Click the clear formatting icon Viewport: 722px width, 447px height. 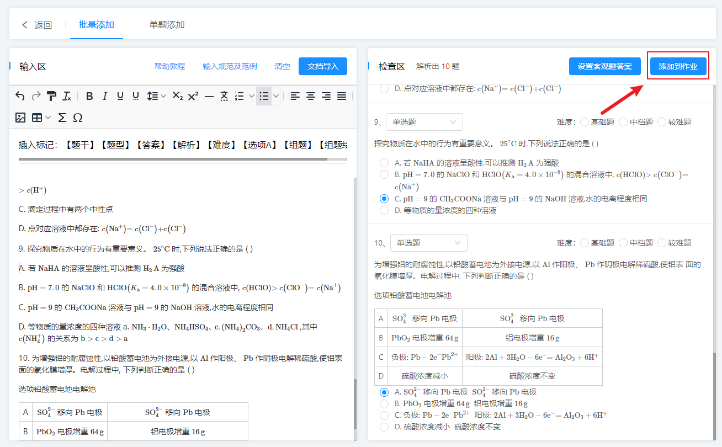coord(67,96)
